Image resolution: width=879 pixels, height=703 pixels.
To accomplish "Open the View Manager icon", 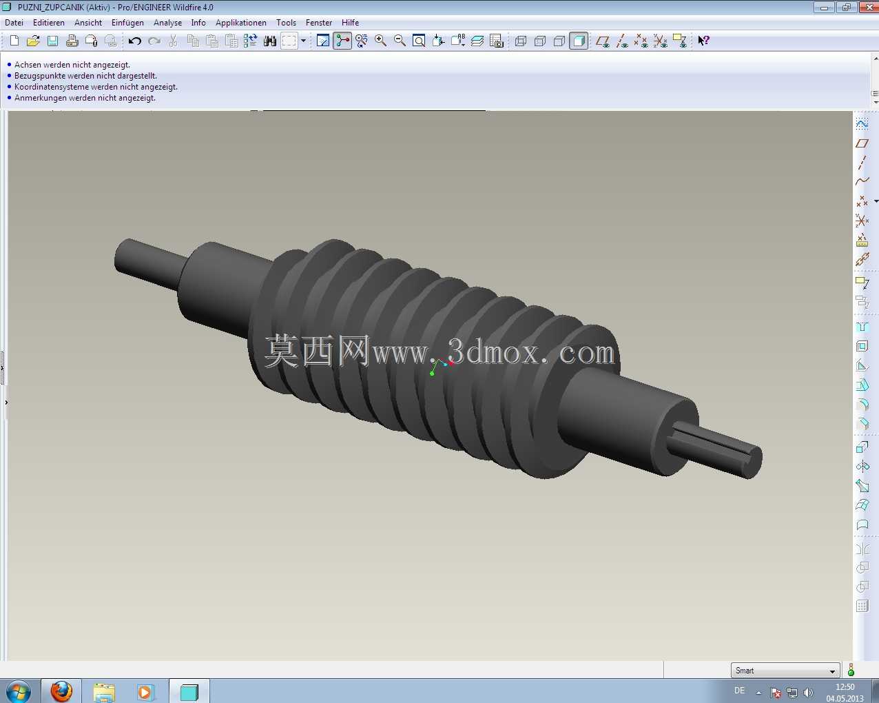I will (x=496, y=41).
